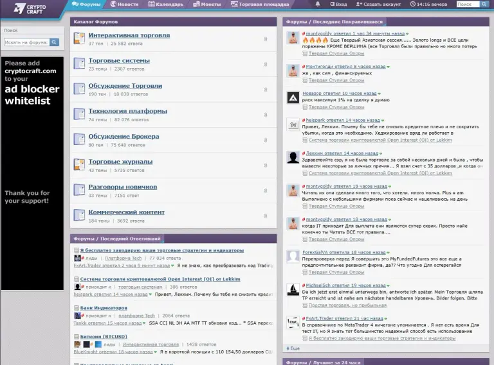Open the Технология платформы forum
The height and width of the screenshot is (365, 494).
127,111
